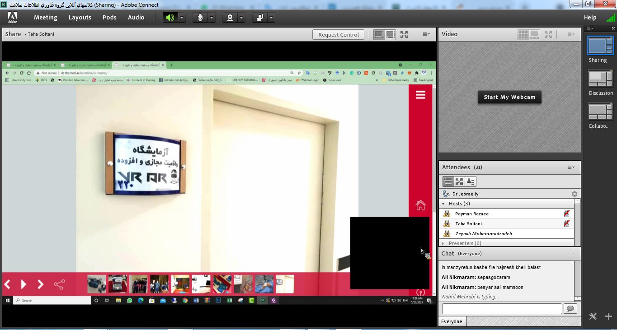Click the phone icon beside Dr Jebraeily
The image size is (617, 330).
tap(446, 194)
